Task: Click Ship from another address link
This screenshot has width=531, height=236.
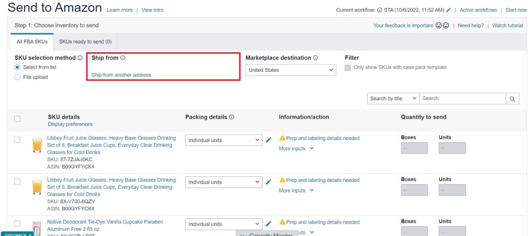Action: click(x=121, y=75)
